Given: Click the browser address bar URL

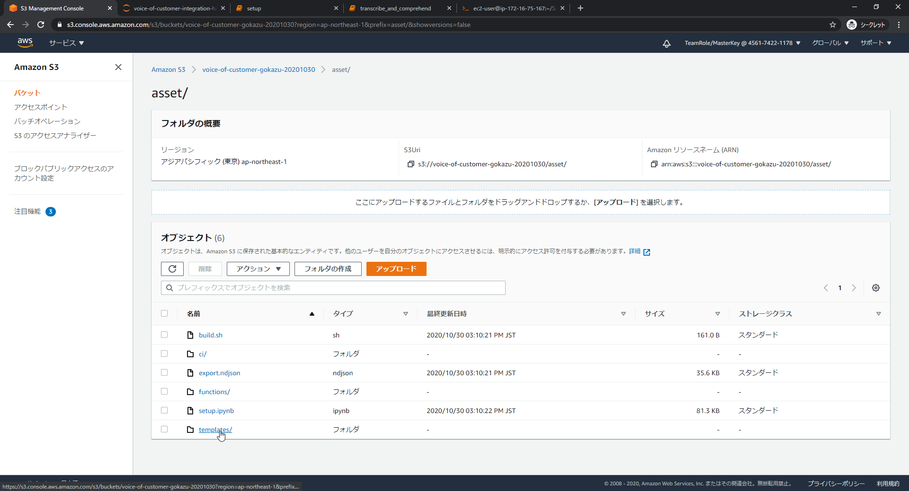Looking at the screenshot, I should [x=269, y=25].
